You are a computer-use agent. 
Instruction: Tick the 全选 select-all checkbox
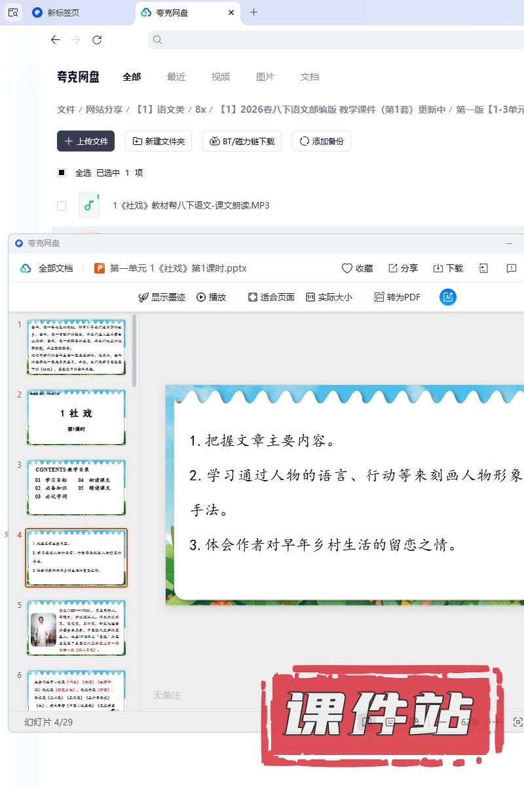click(x=62, y=173)
